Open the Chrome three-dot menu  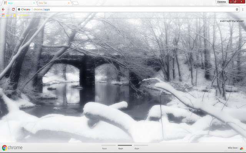pyautogui.click(x=243, y=9)
